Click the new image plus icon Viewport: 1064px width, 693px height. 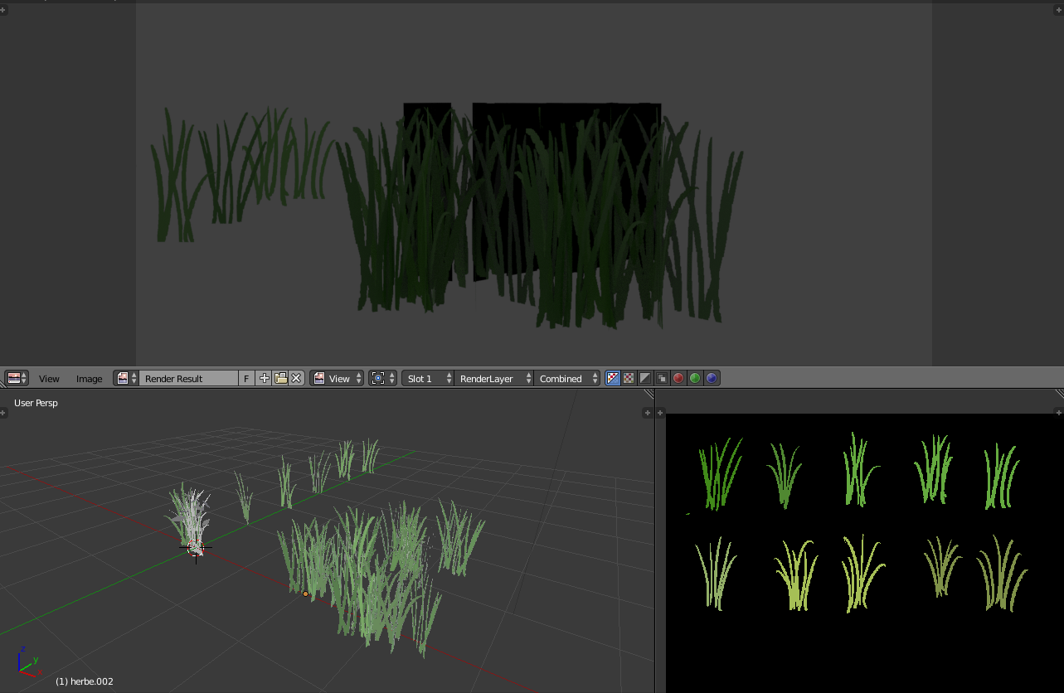point(265,378)
